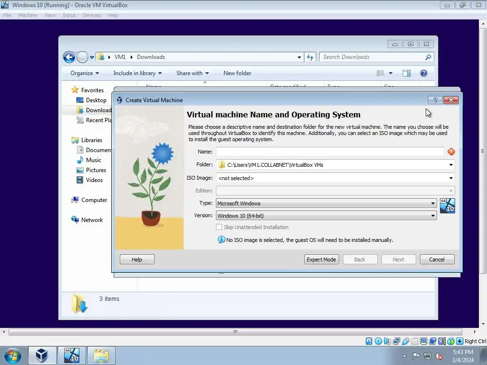Image resolution: width=487 pixels, height=365 pixels.
Task: Click the recording status icon
Action: (x=432, y=341)
